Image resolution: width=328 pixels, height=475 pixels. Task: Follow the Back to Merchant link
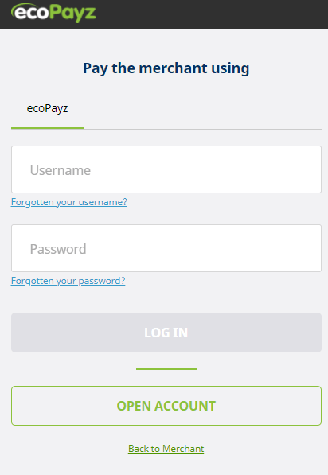pyautogui.click(x=166, y=449)
